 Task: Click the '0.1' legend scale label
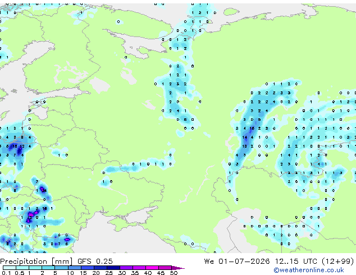coord(6,273)
